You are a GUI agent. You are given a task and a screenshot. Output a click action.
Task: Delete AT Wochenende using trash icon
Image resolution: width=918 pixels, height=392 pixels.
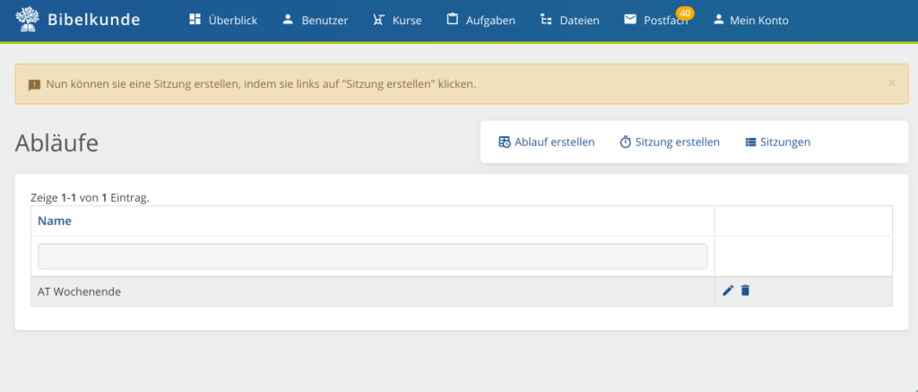pos(745,290)
